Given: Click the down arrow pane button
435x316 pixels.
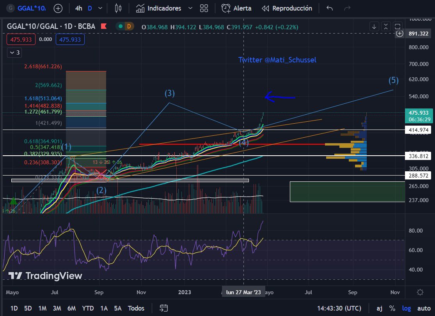Looking at the screenshot, I should coord(374,27).
